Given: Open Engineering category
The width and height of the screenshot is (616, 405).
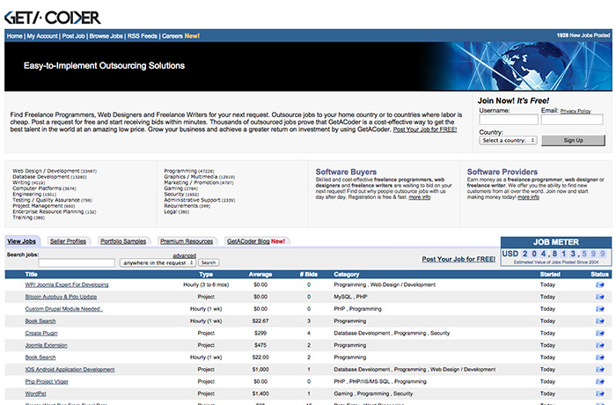Looking at the screenshot, I should click(x=34, y=195).
